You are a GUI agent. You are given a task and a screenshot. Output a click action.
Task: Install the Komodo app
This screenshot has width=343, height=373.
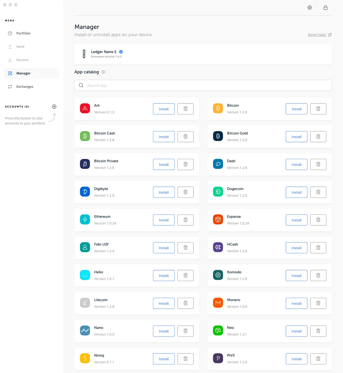pos(297,275)
